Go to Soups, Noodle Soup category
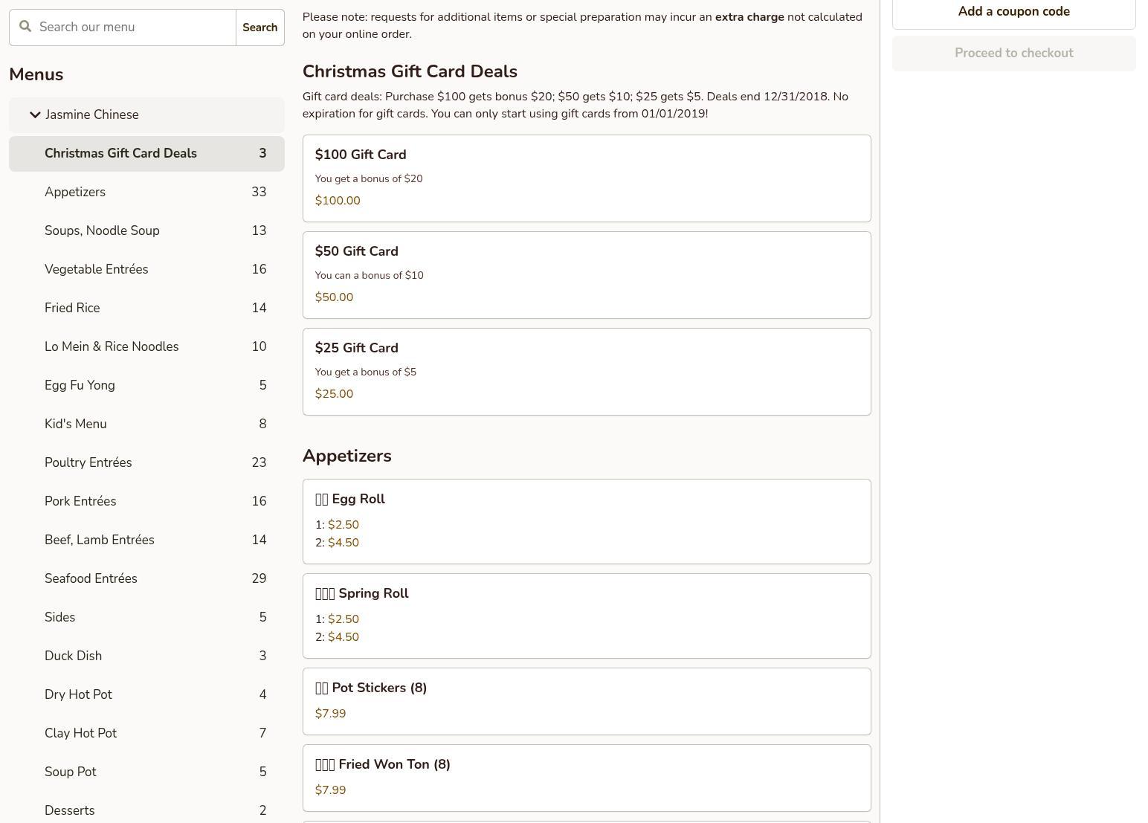This screenshot has height=823, width=1148. 102,230
